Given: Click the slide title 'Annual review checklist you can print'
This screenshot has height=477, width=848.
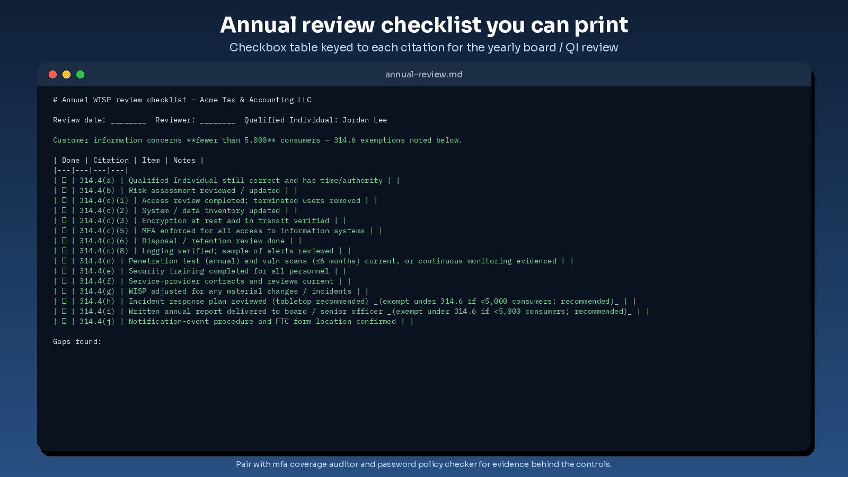Looking at the screenshot, I should tap(424, 25).
